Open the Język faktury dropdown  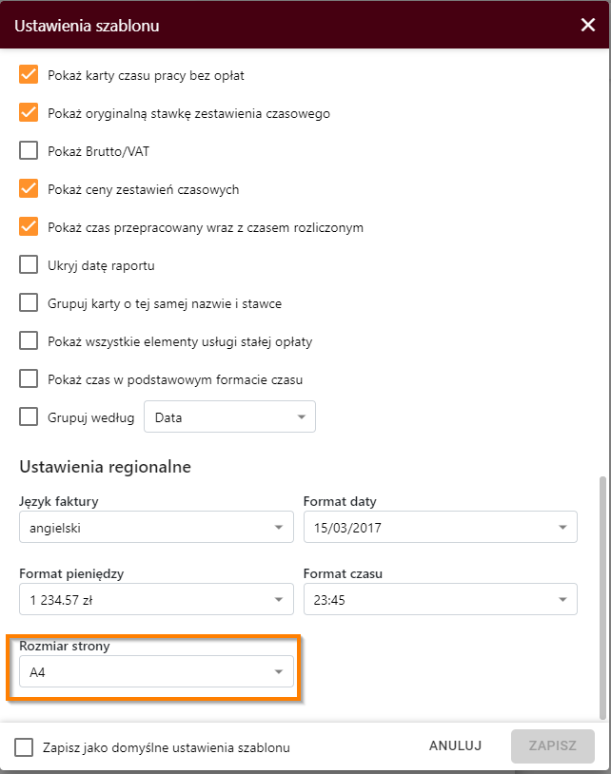[x=156, y=527]
